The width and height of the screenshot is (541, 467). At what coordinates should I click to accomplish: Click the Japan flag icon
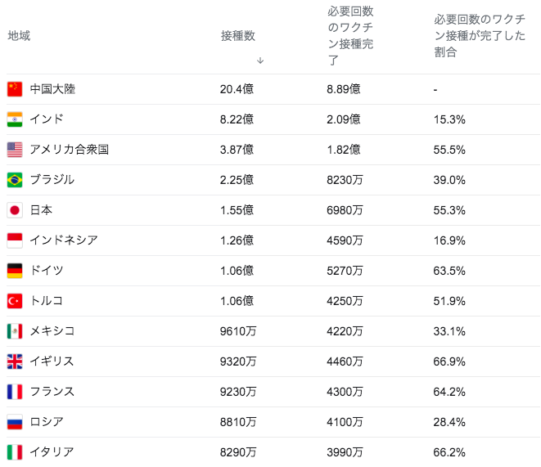(x=15, y=210)
